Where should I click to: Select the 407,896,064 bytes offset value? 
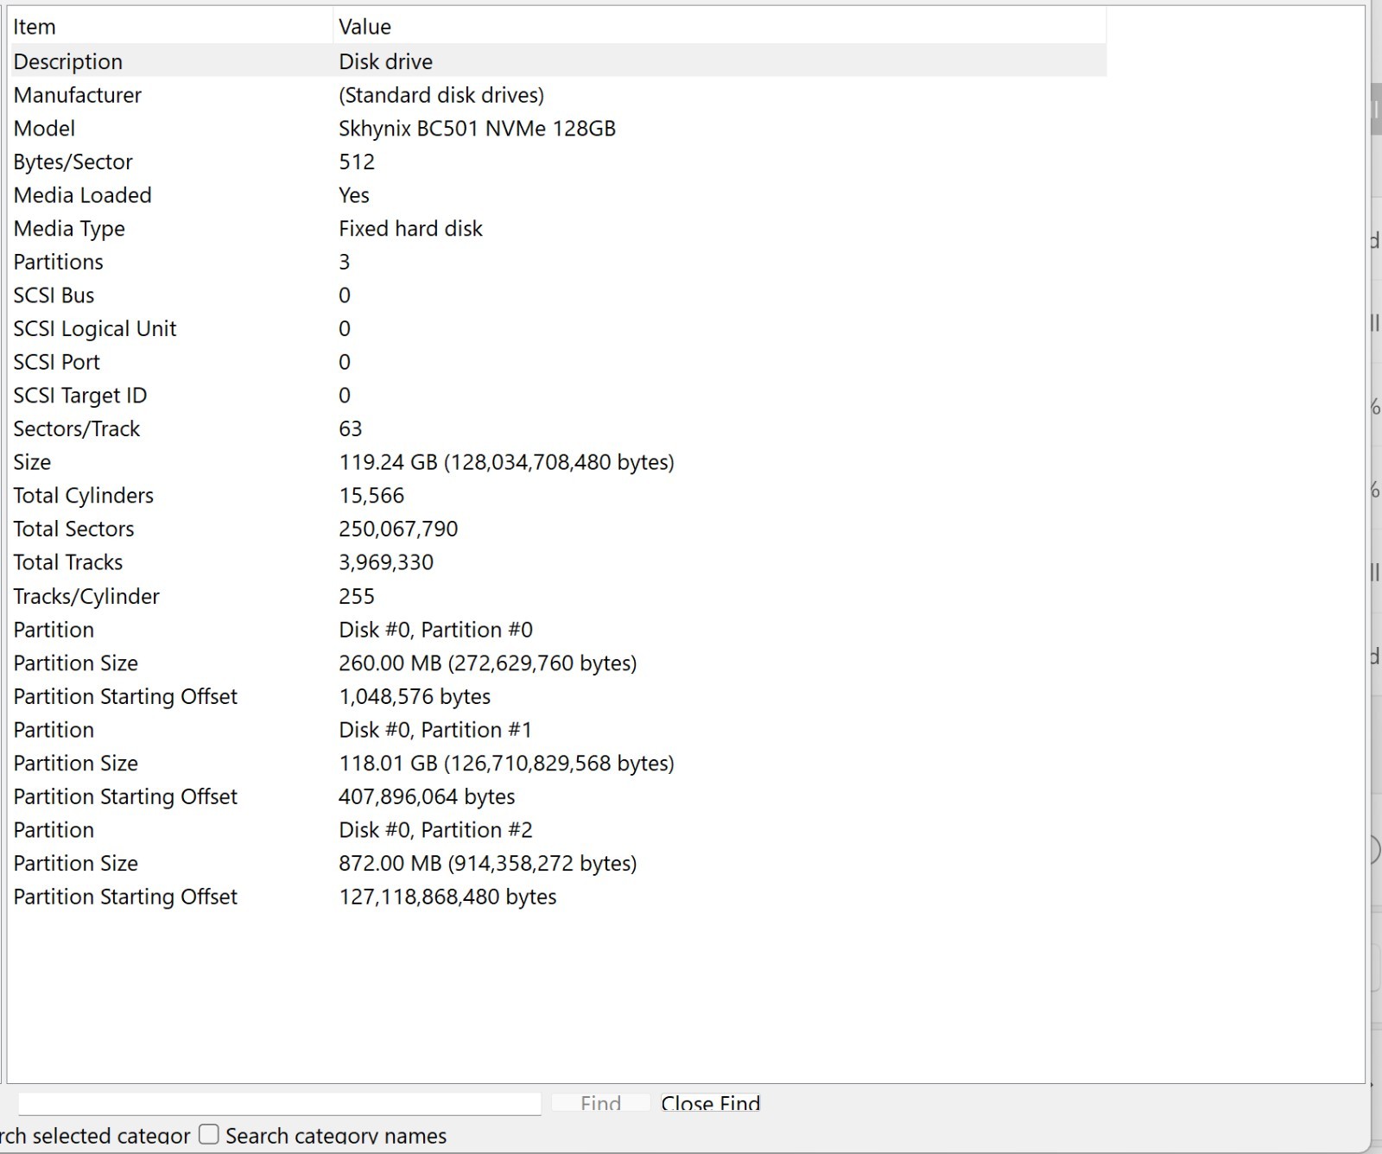(427, 796)
